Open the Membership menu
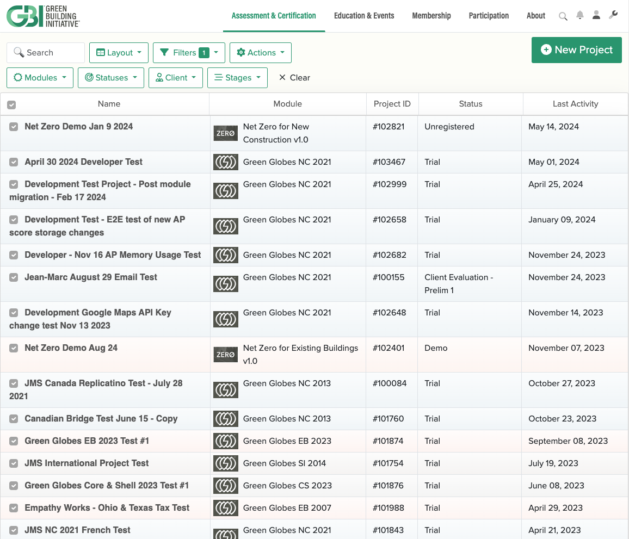The width and height of the screenshot is (629, 539). pyautogui.click(x=431, y=16)
